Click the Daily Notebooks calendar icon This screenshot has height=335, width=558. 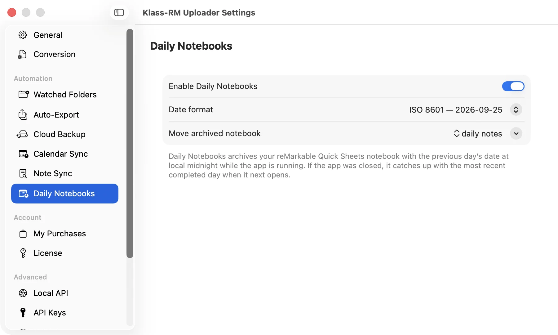24,194
